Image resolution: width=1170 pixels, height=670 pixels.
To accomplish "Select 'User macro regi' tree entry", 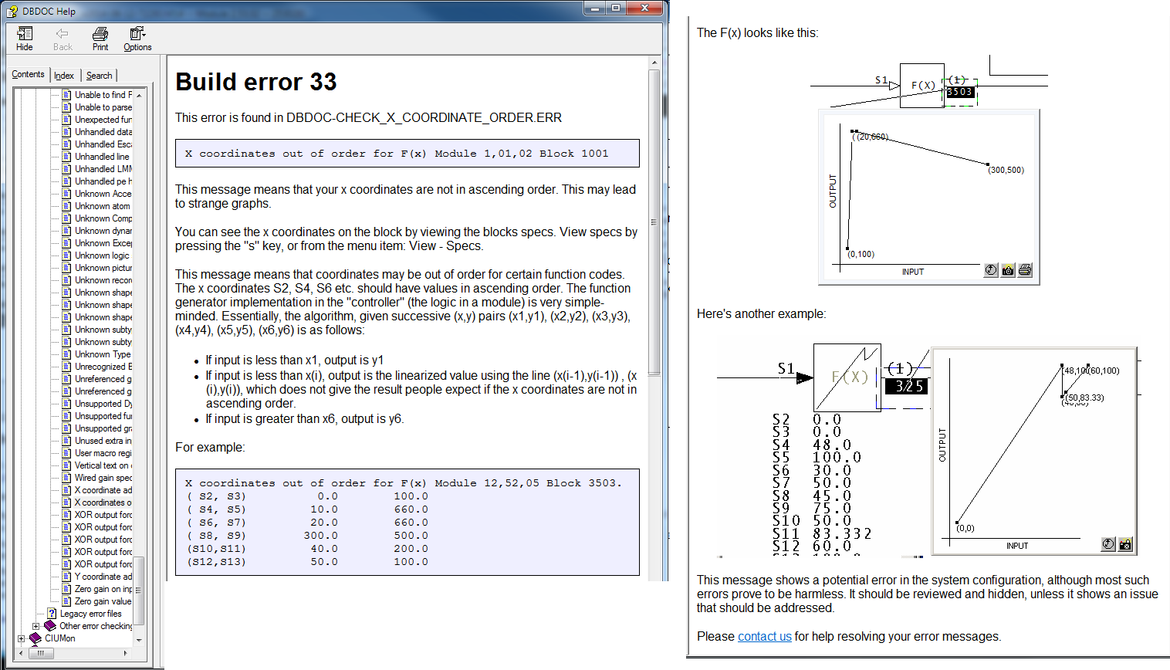I will 103,453.
